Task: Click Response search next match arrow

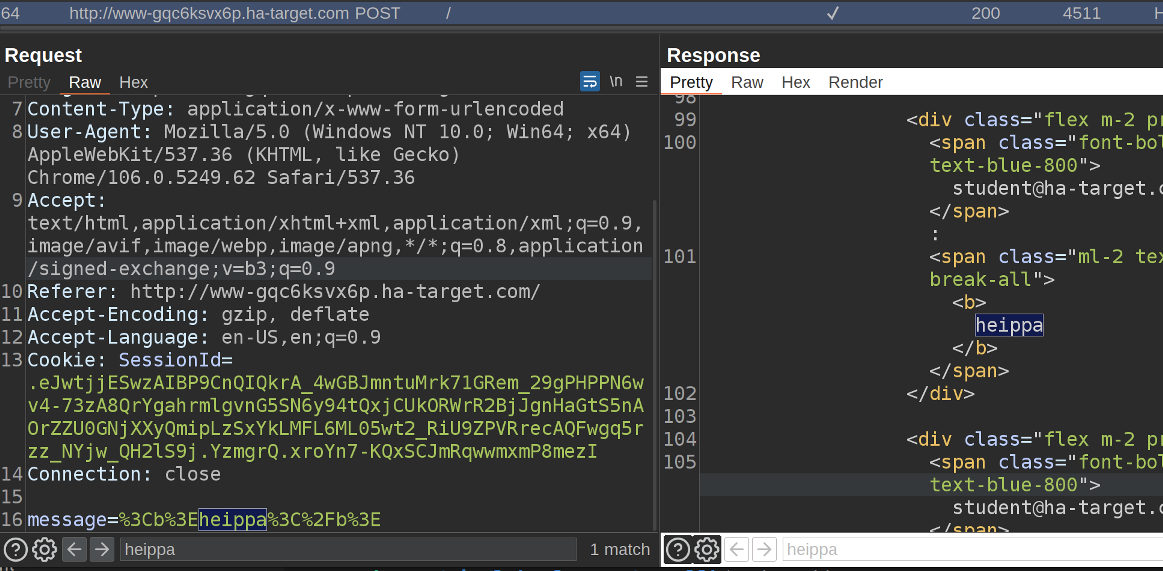Action: click(764, 549)
